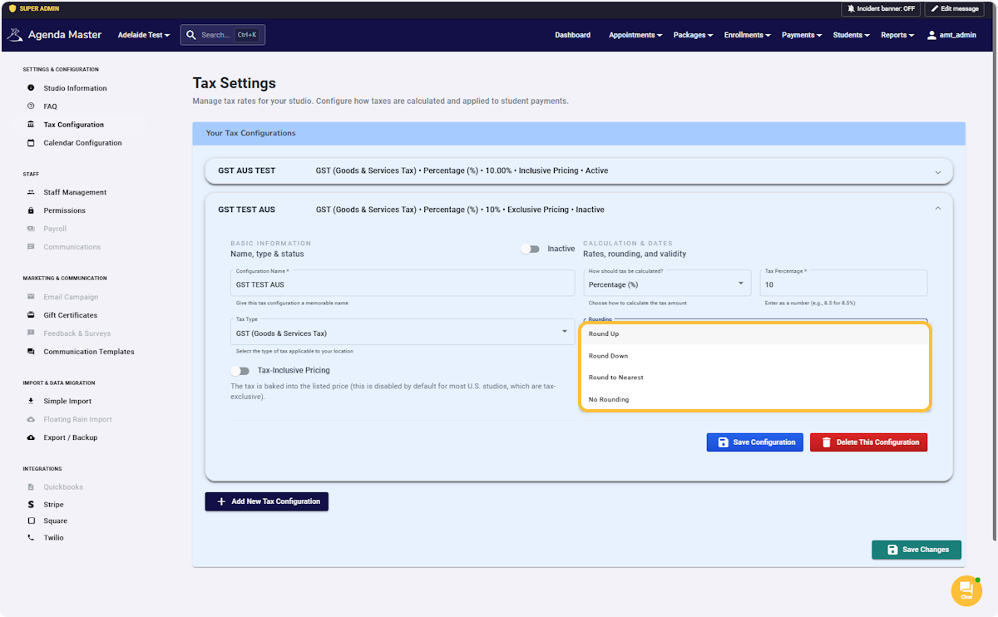This screenshot has width=998, height=617.
Task: Click the FAQ question mark icon
Action: point(31,106)
